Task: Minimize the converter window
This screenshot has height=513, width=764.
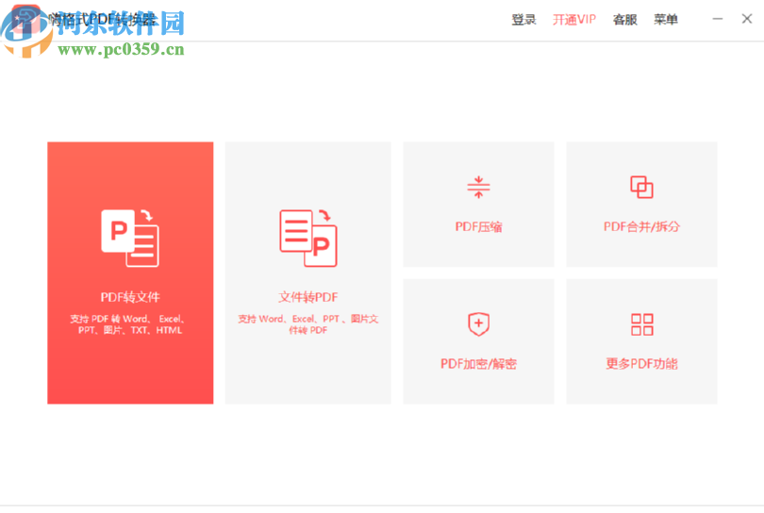Action: (718, 19)
